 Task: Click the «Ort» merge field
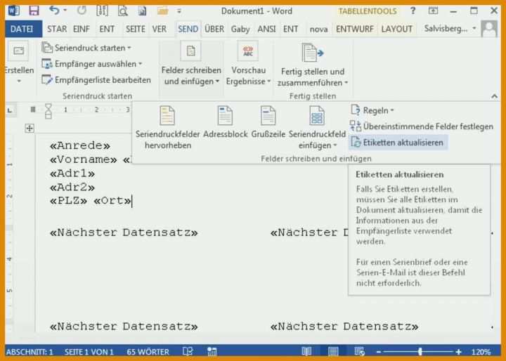112,201
